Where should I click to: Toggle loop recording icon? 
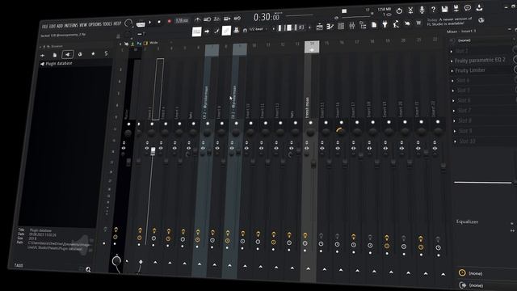237,18
